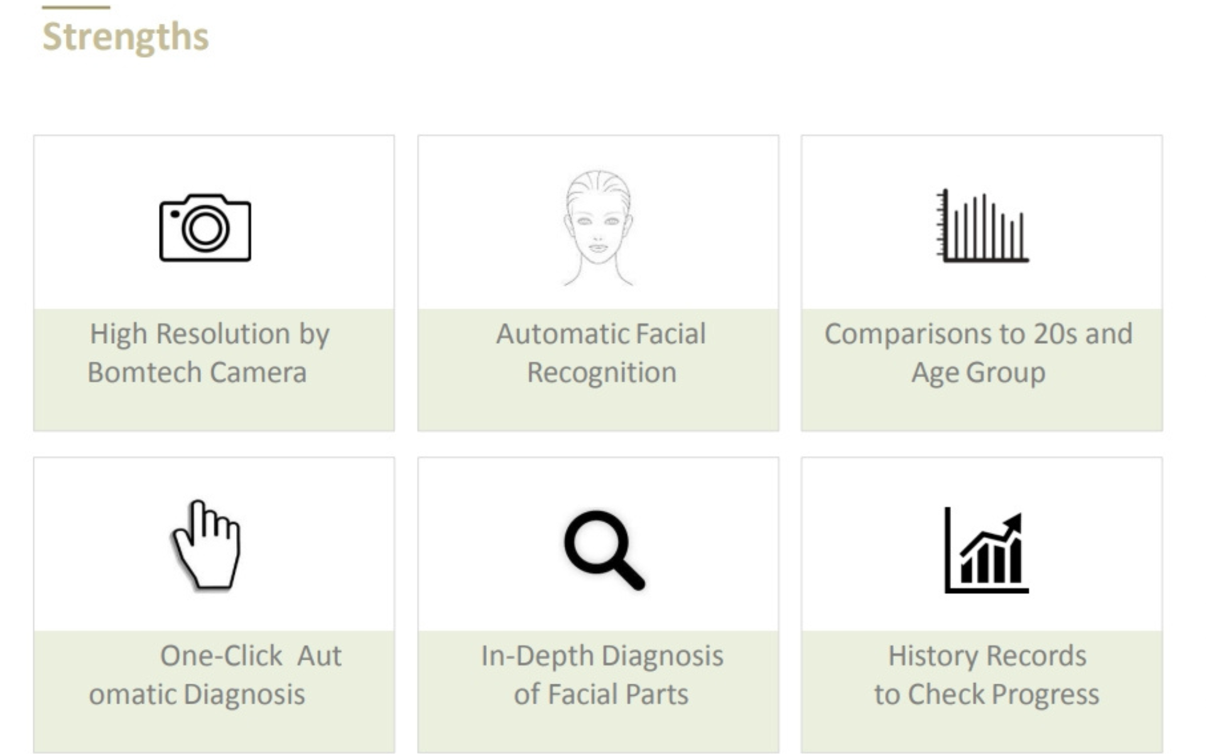Click the arrow tip on growth chart
The height and width of the screenshot is (754, 1206).
click(x=1013, y=523)
